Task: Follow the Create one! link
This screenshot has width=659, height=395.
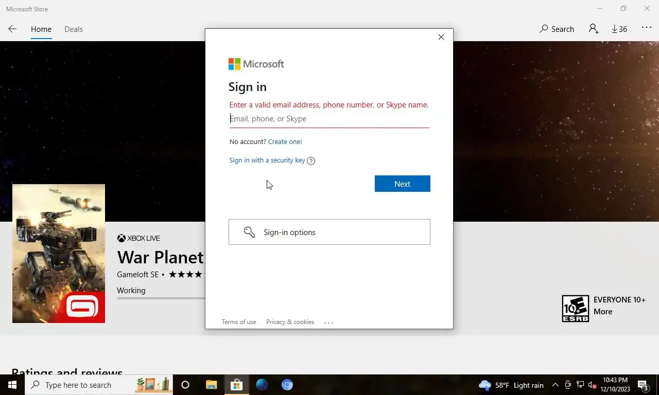Action: pos(285,141)
